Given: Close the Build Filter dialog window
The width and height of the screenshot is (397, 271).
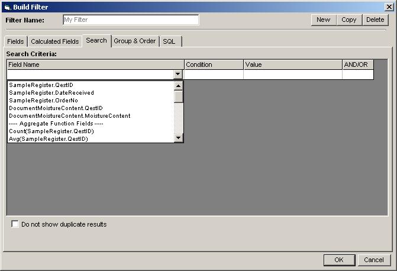Looking at the screenshot, I should point(388,7).
